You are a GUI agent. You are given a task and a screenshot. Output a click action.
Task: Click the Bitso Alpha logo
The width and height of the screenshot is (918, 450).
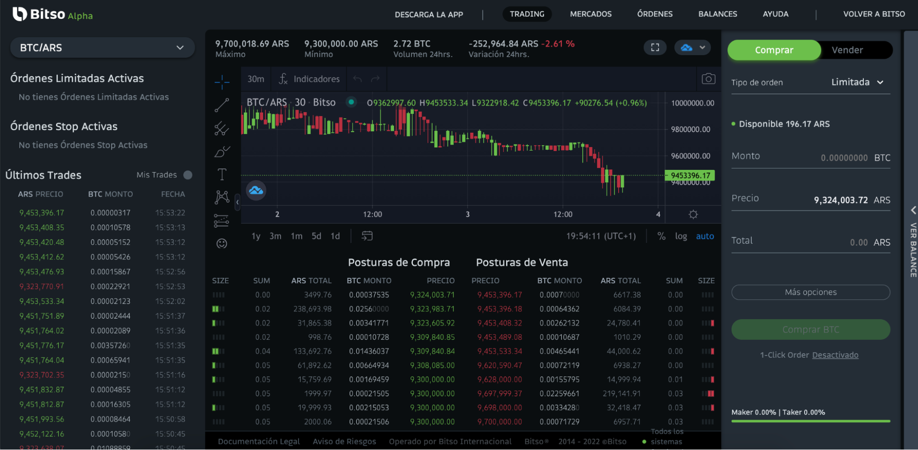click(x=52, y=15)
